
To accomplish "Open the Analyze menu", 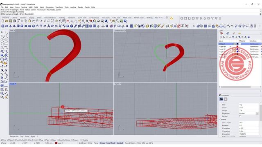I will point(73,7).
